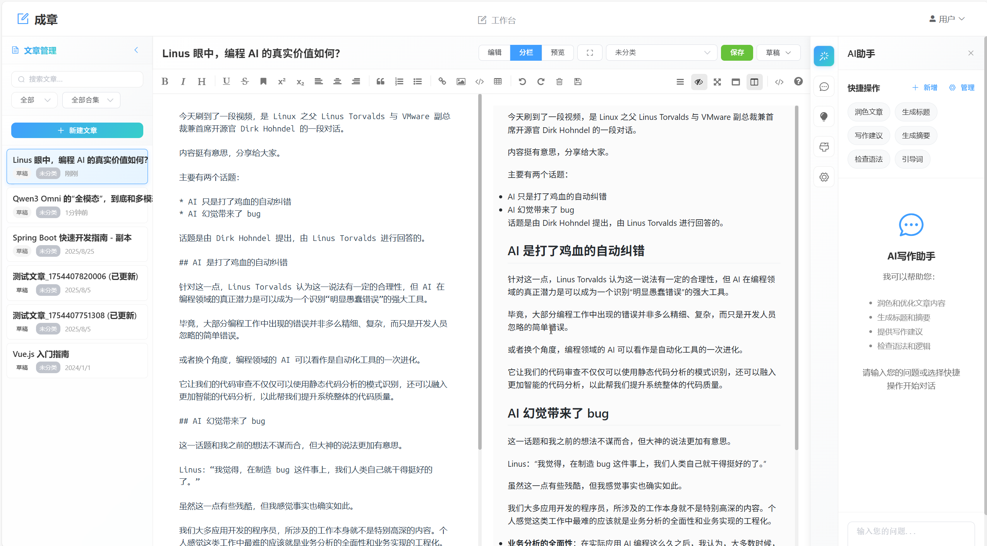Open the AI chat bubble panel
The width and height of the screenshot is (987, 546).
[x=824, y=87]
